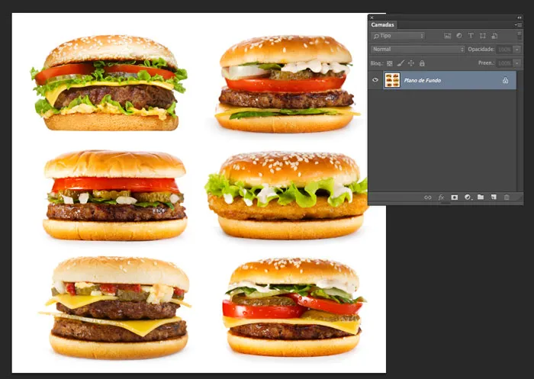
Task: Hide the Plano de Fundo layer
Action: pyautogui.click(x=375, y=80)
